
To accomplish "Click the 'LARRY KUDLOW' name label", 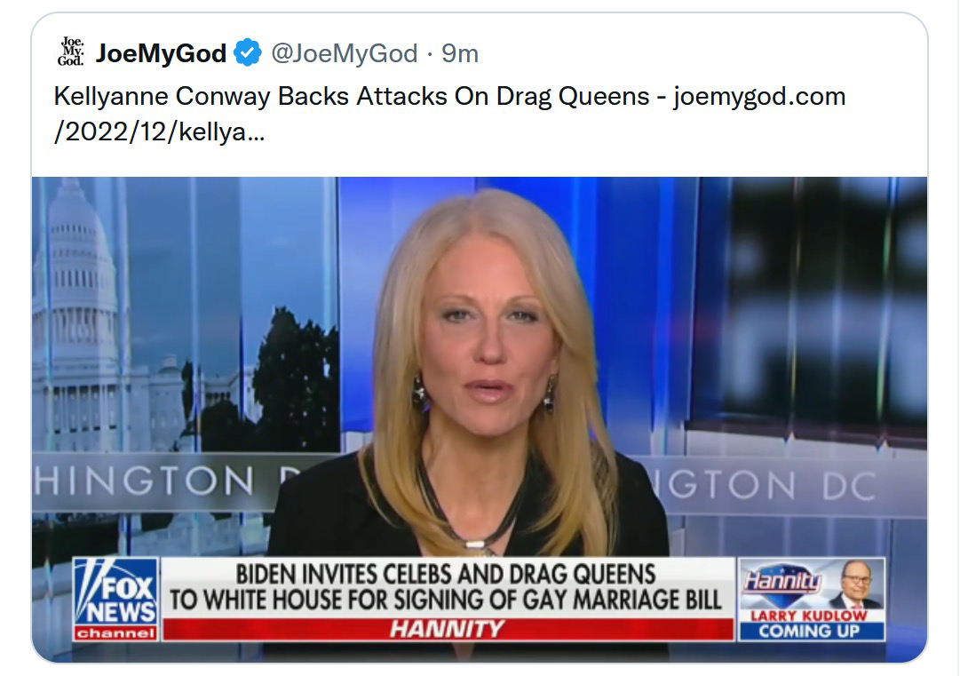I will pos(809,616).
